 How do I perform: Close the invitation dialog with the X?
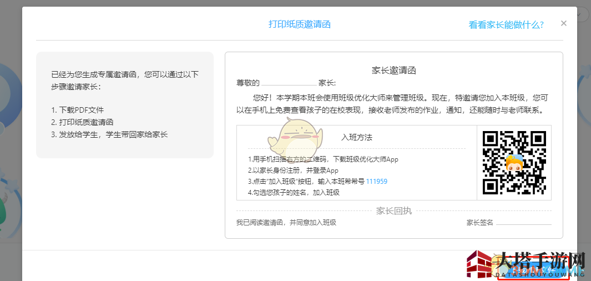point(563,23)
